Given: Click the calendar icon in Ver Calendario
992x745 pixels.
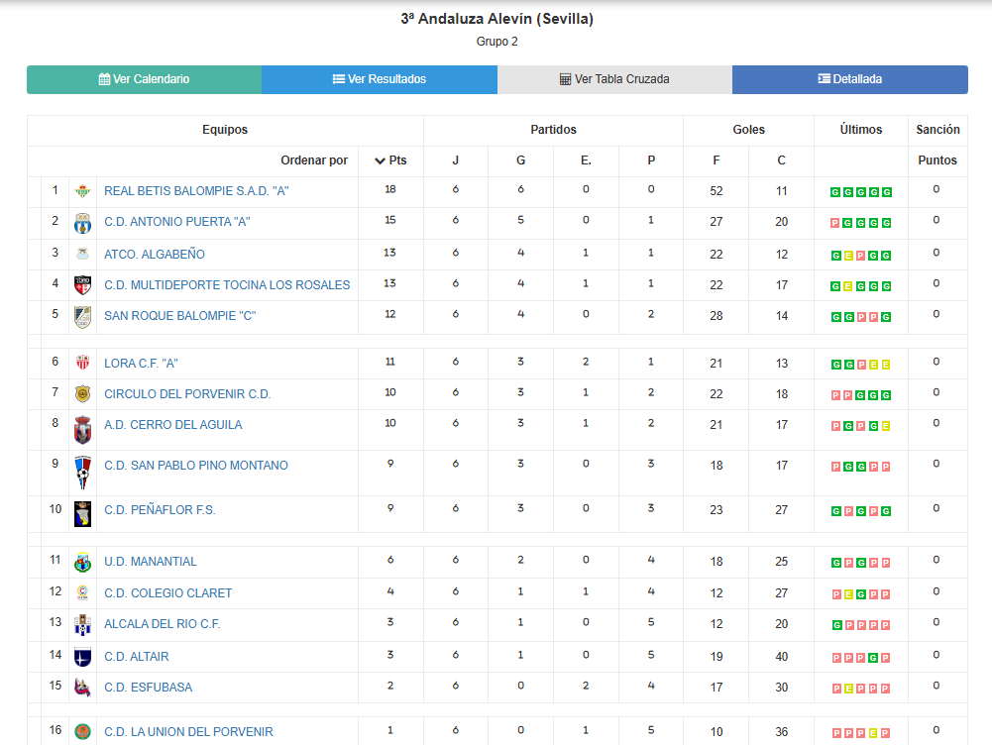Looking at the screenshot, I should pyautogui.click(x=104, y=79).
